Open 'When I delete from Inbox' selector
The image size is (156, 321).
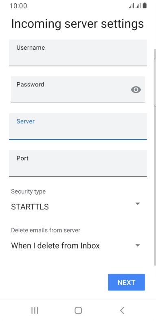click(76, 246)
